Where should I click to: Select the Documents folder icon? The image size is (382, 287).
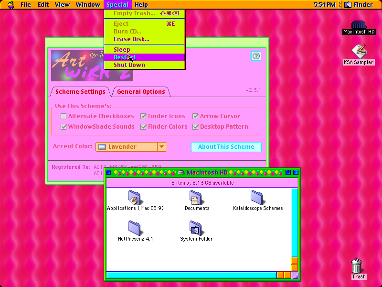click(x=196, y=197)
